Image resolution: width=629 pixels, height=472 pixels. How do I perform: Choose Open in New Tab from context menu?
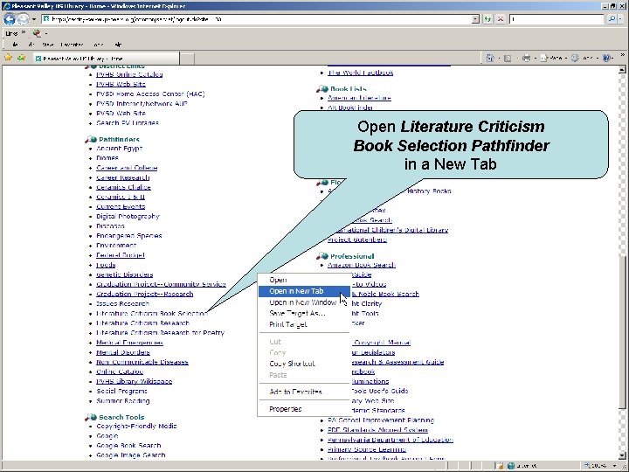304,291
